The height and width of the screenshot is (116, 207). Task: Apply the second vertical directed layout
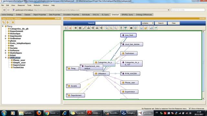(97, 28)
